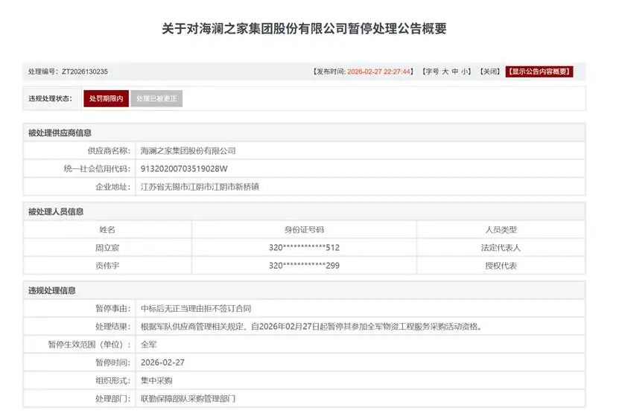Click the 身份证号码 column header
Viewport: 619px width, 419px height.
pyautogui.click(x=304, y=230)
